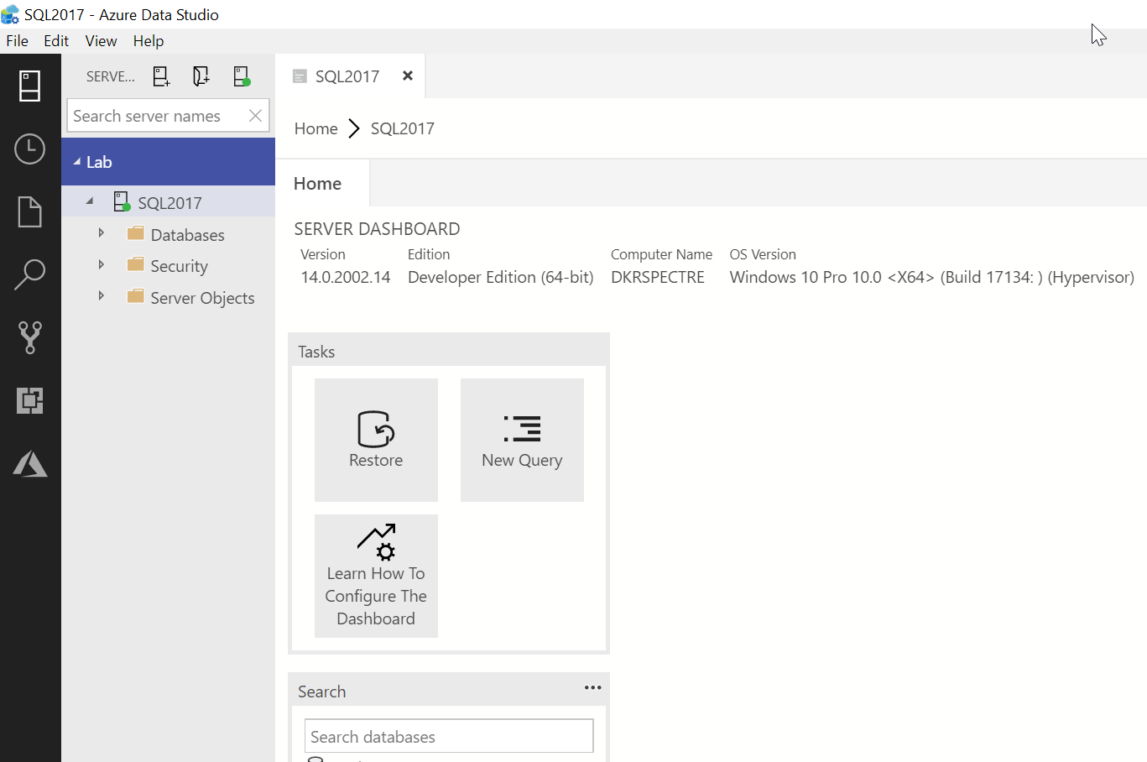Expand the Databases folder

click(102, 233)
